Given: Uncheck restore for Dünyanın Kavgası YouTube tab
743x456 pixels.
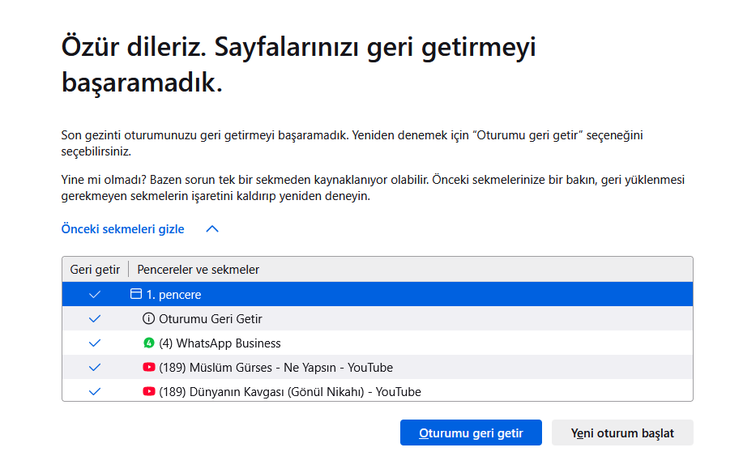Looking at the screenshot, I should (x=95, y=391).
